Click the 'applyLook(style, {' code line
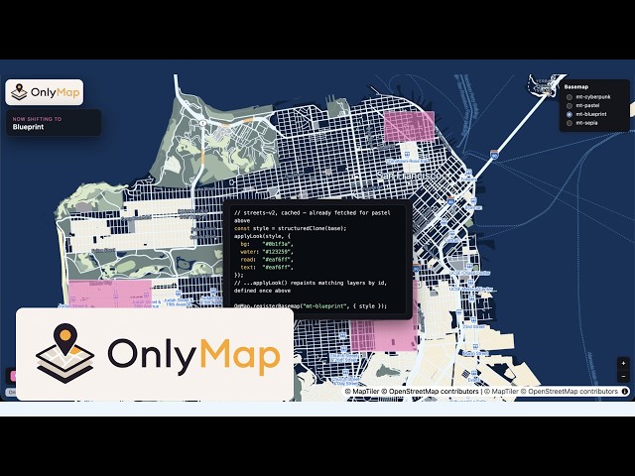 [x=262, y=236]
